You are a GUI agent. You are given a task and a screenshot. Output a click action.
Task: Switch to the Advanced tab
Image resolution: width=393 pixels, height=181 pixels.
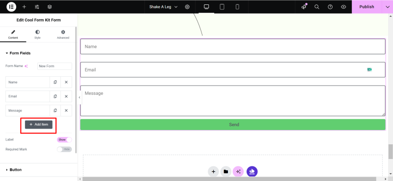tap(63, 34)
